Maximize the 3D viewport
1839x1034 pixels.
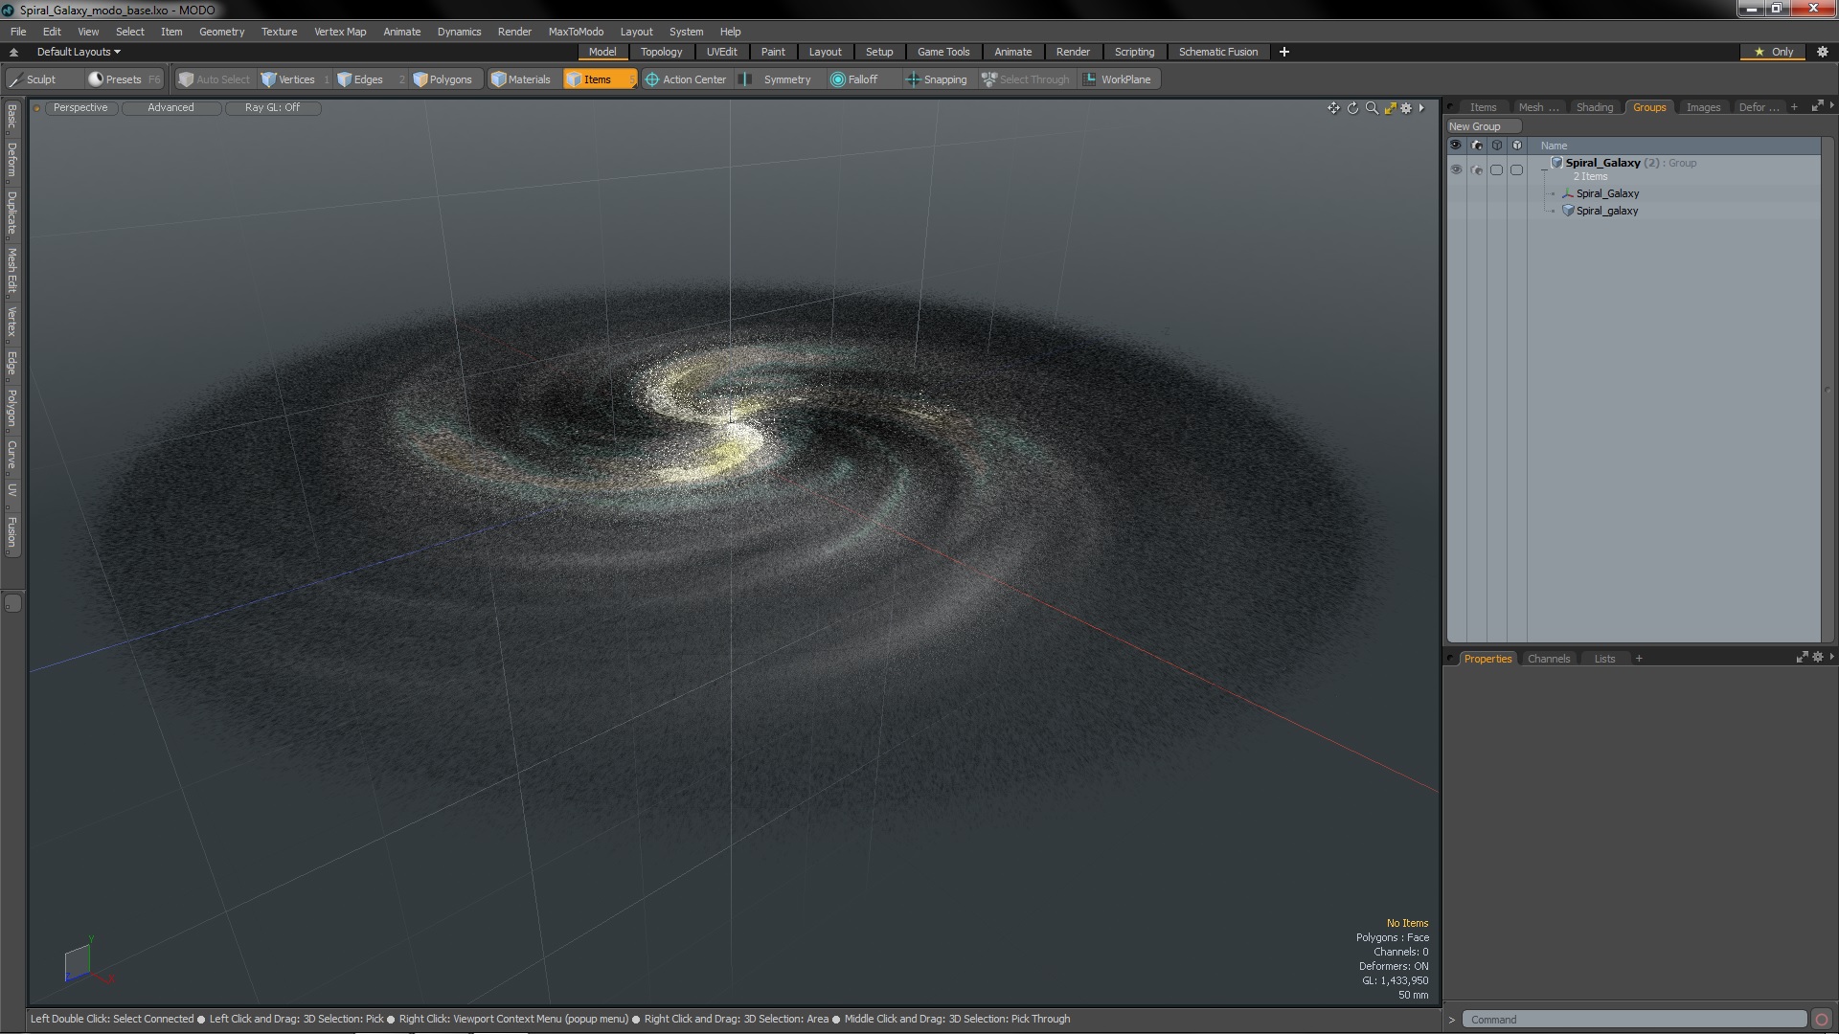(x=1390, y=108)
